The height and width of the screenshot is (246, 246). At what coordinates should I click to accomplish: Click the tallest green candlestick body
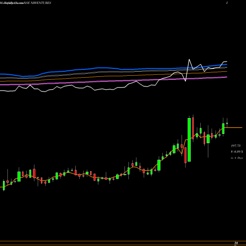coord(189,140)
